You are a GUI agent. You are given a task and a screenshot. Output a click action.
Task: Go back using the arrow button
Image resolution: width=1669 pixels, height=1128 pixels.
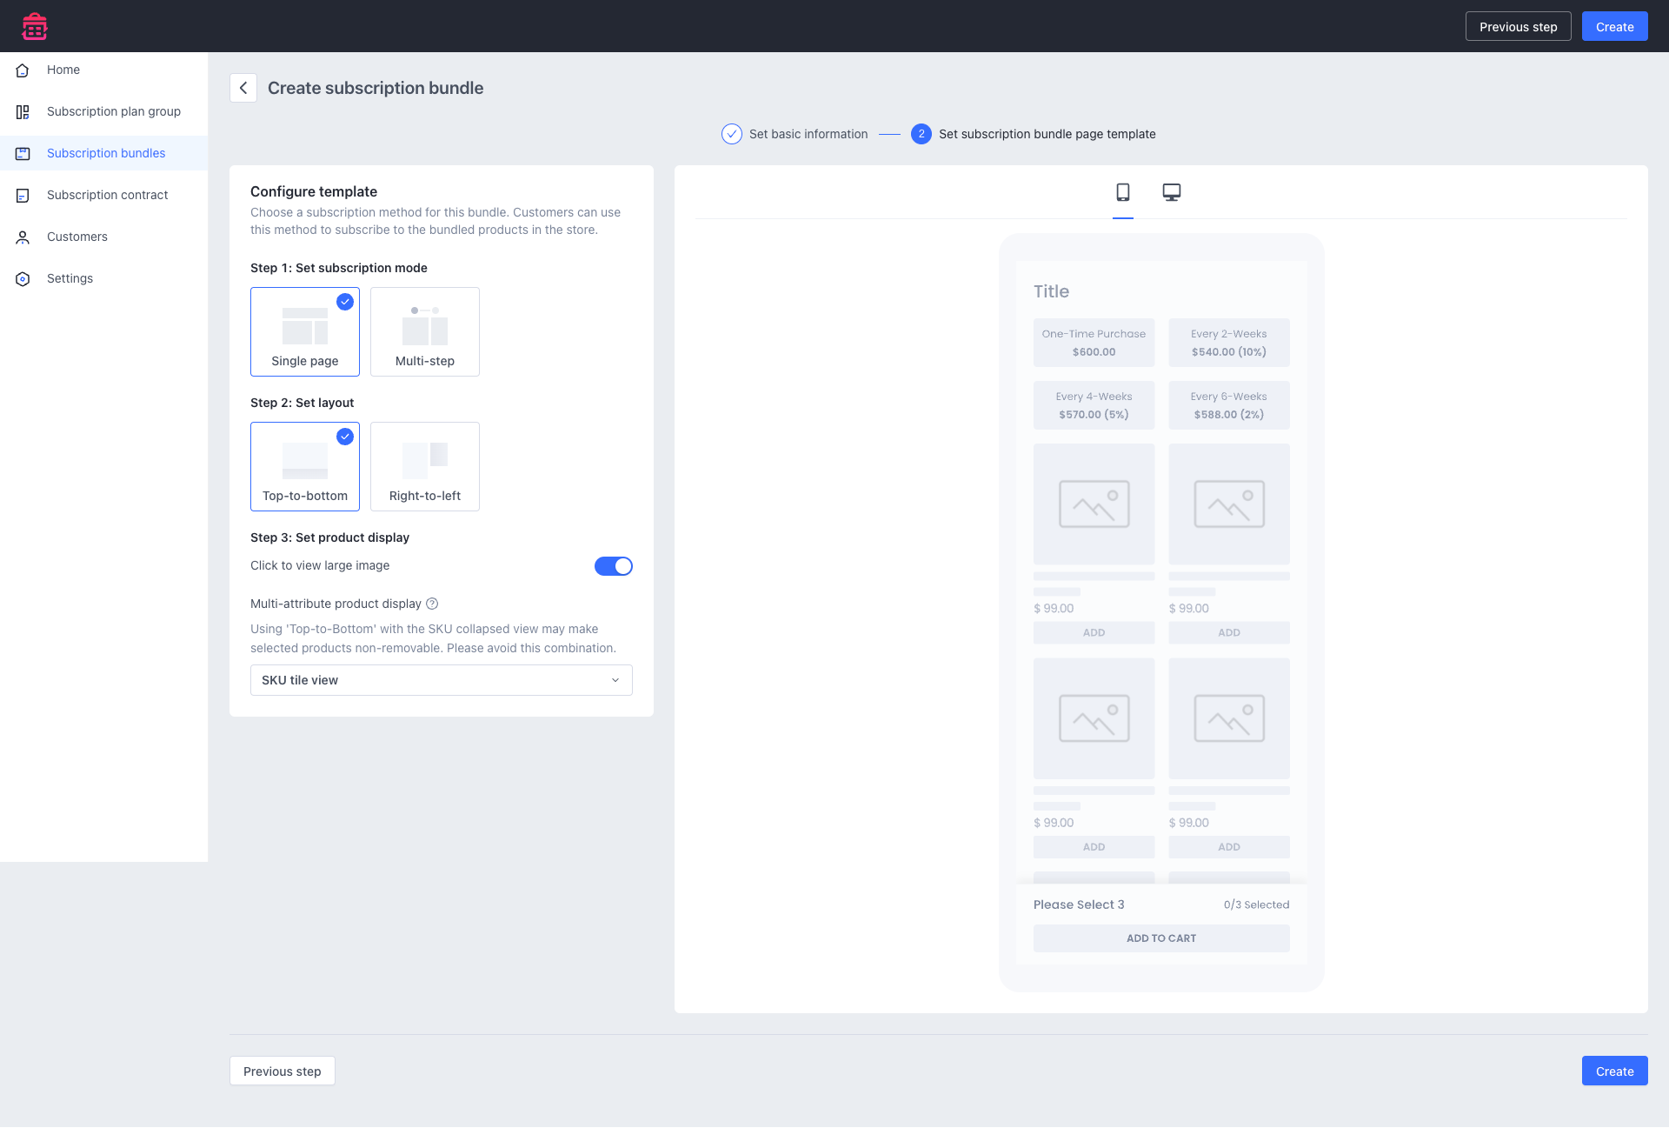coord(243,88)
